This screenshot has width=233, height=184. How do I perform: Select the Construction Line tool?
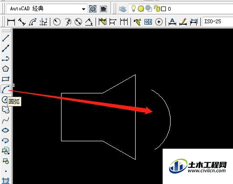(x=6, y=48)
